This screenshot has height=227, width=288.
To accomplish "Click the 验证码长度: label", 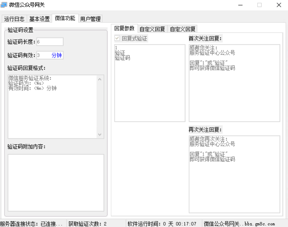I will point(21,42).
